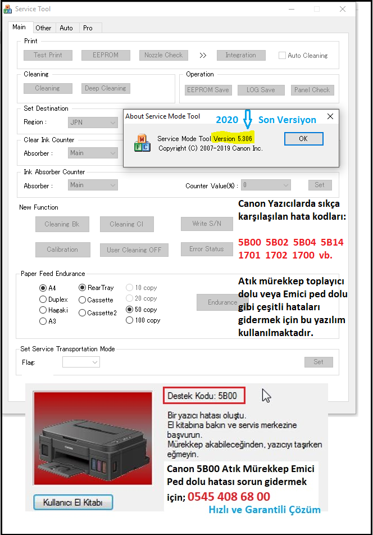Open the Clear Ink Counter Absorber dropdown
Viewport: 373px width, 535px height.
93,153
